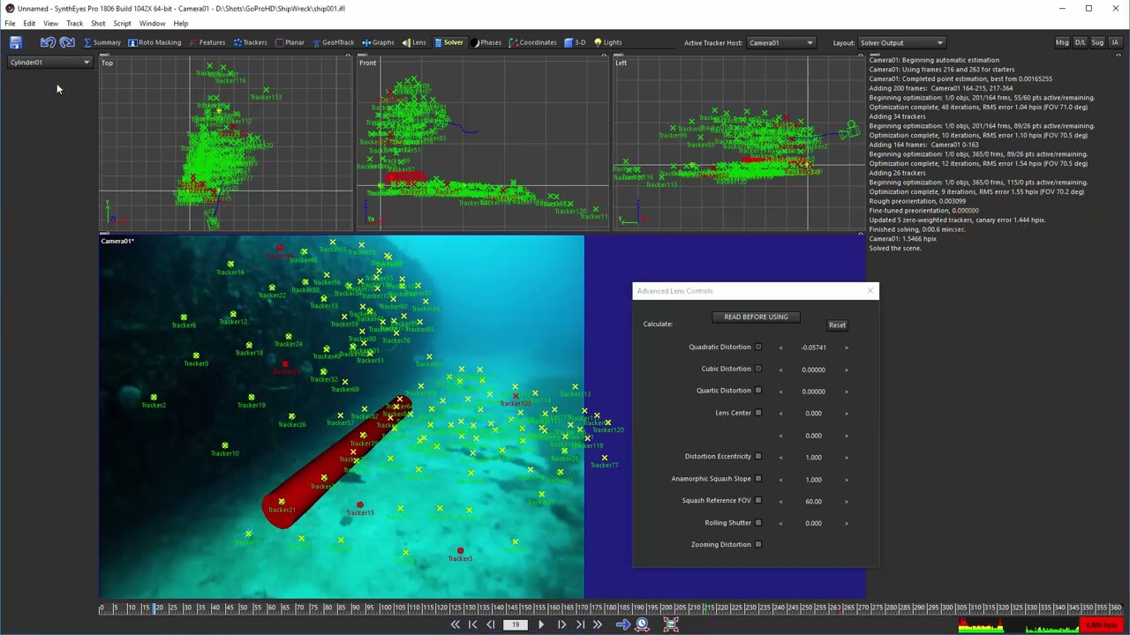
Task: Switch to the Trackers room
Action: pyautogui.click(x=250, y=42)
